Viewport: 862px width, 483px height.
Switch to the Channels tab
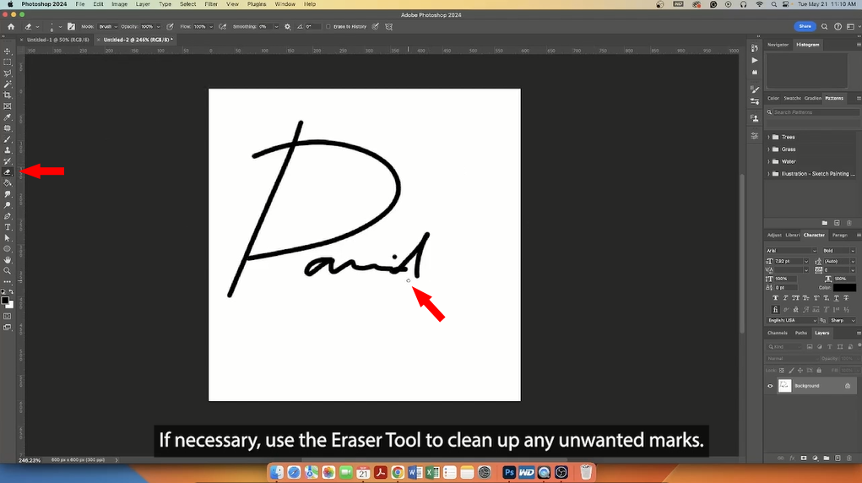(778, 333)
